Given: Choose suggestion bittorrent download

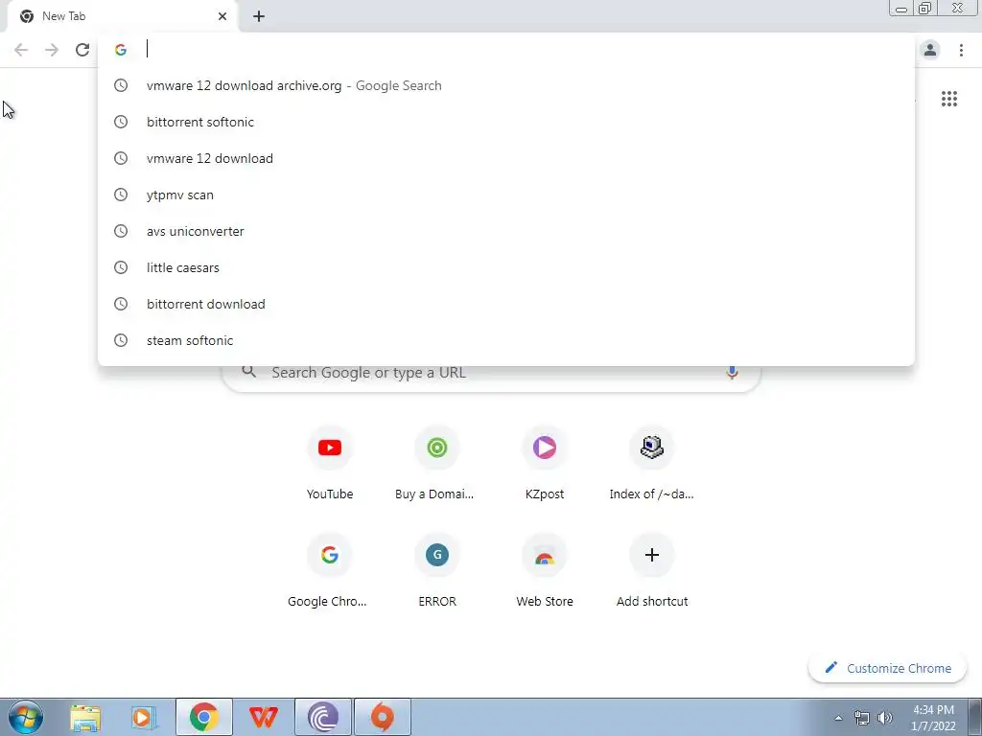Looking at the screenshot, I should 506,304.
